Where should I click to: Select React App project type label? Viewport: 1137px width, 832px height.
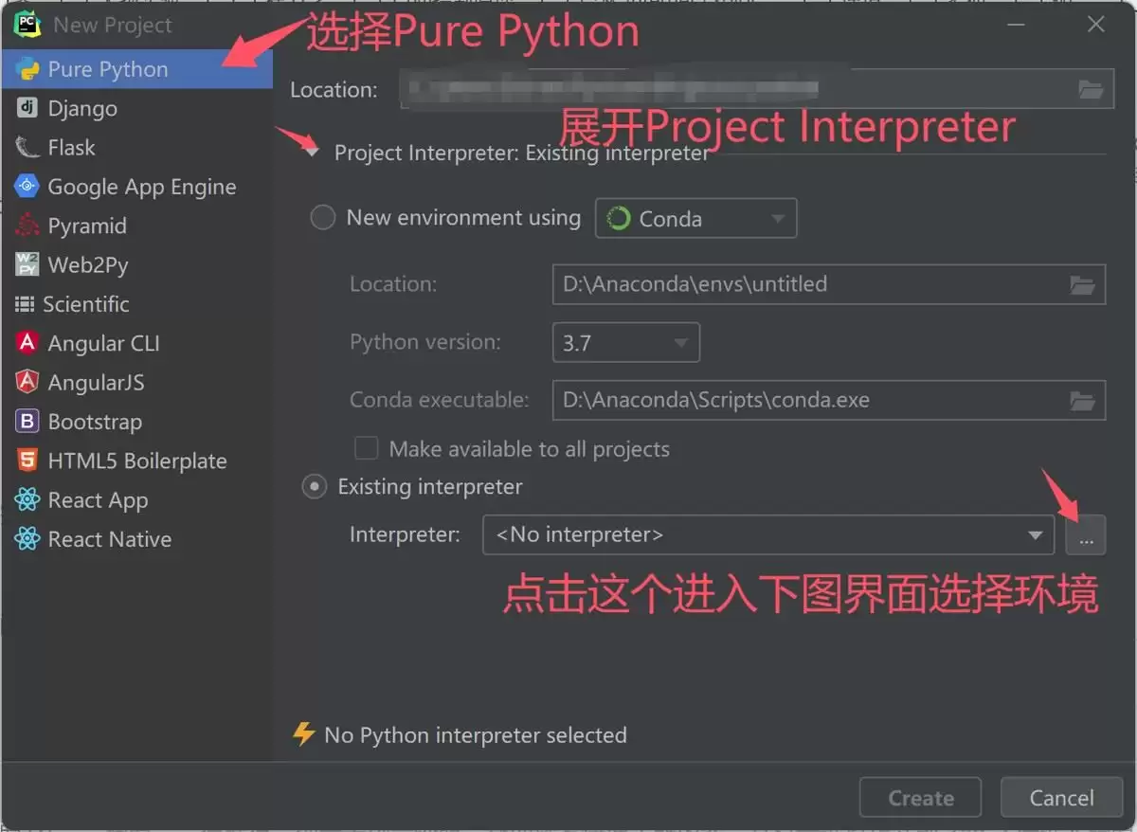click(x=99, y=499)
